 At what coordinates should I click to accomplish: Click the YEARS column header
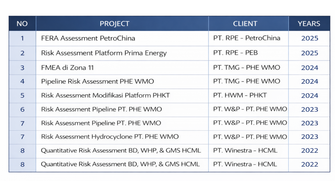(309, 24)
